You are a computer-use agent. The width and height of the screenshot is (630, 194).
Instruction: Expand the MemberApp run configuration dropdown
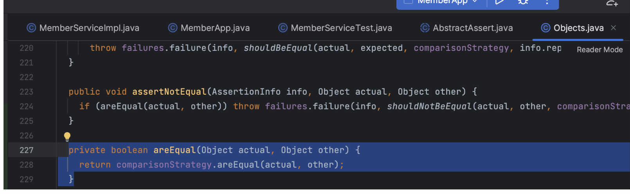pos(475,2)
